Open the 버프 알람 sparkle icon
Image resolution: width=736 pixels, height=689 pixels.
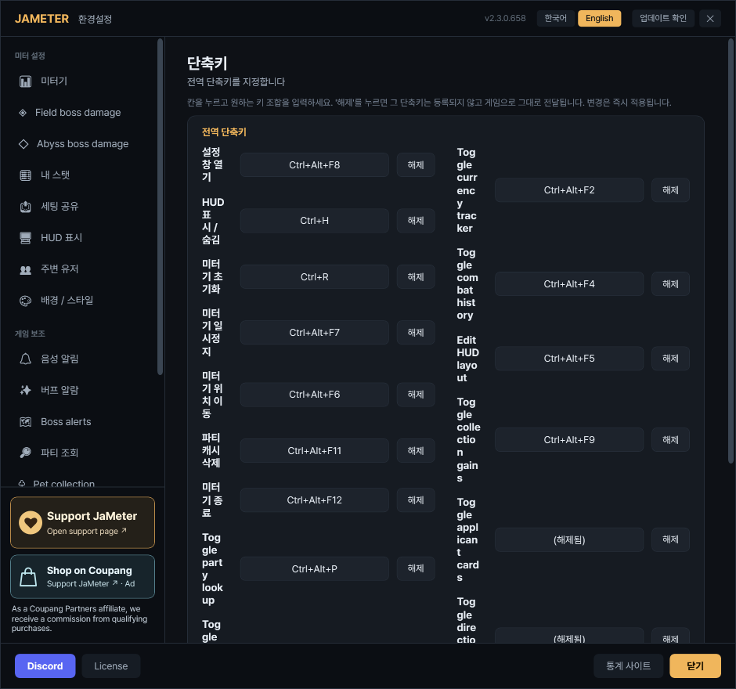pyautogui.click(x=25, y=390)
